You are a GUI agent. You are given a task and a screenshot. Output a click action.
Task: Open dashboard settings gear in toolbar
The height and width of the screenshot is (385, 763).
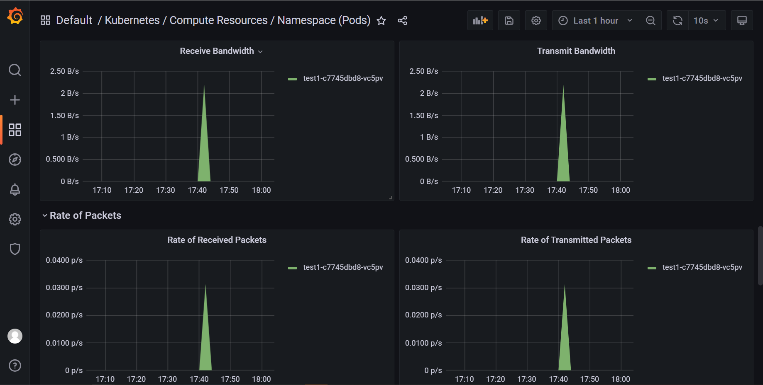(536, 20)
